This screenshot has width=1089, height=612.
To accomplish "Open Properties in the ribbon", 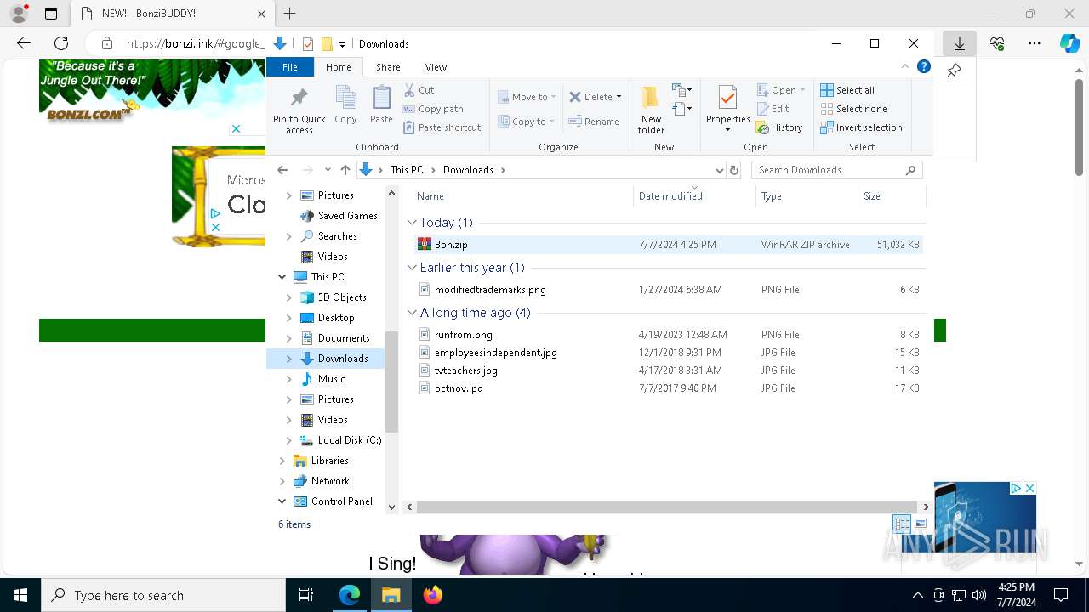I will click(x=727, y=109).
